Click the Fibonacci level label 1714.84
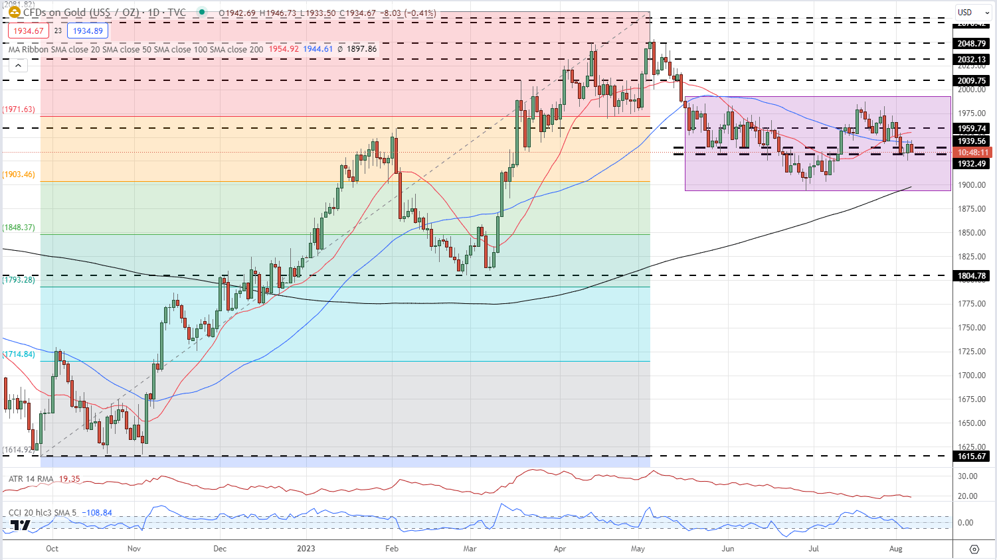This screenshot has height=560, width=997. coord(19,354)
